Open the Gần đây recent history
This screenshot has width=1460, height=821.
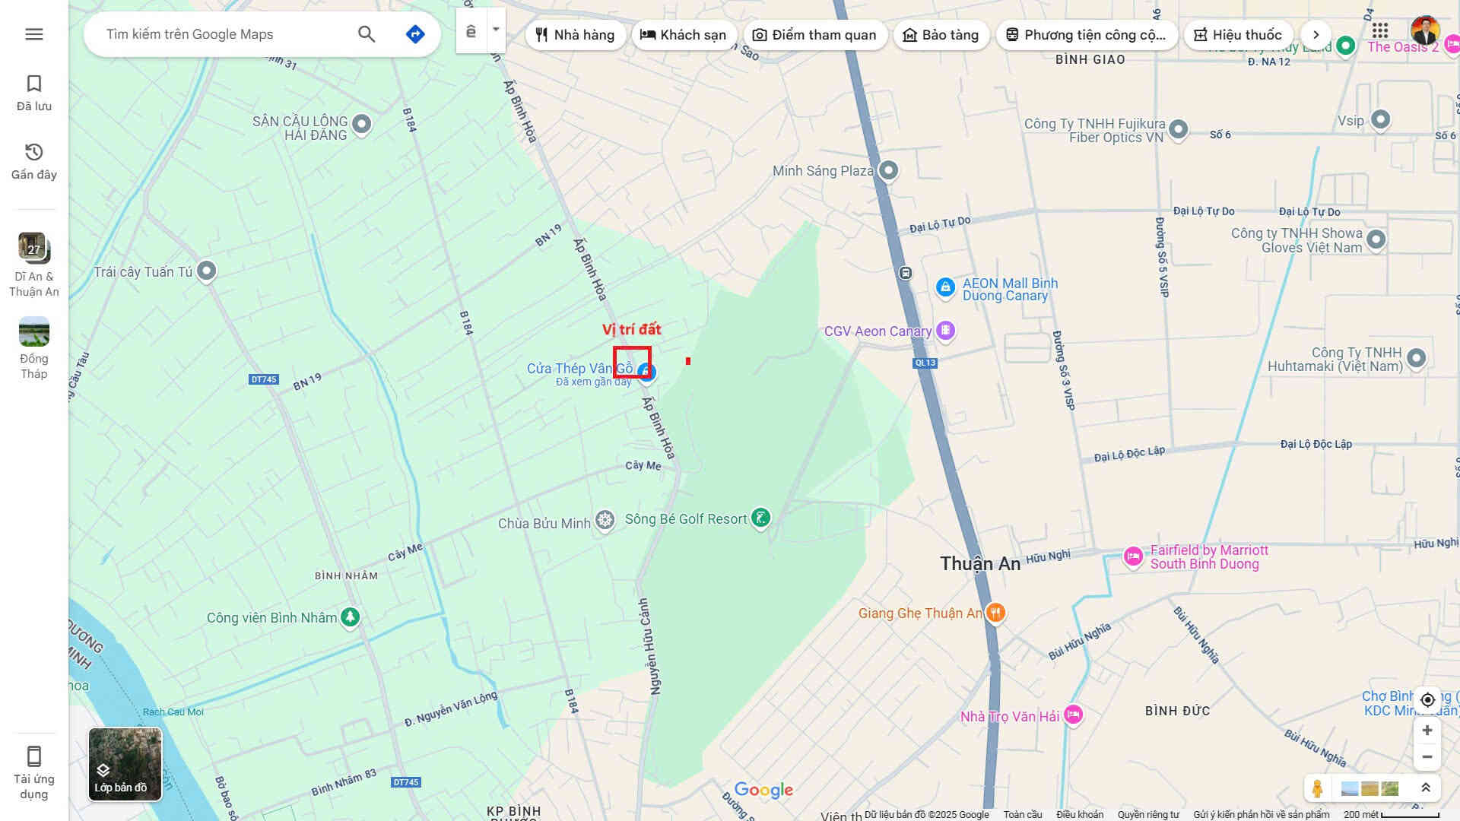(x=34, y=161)
